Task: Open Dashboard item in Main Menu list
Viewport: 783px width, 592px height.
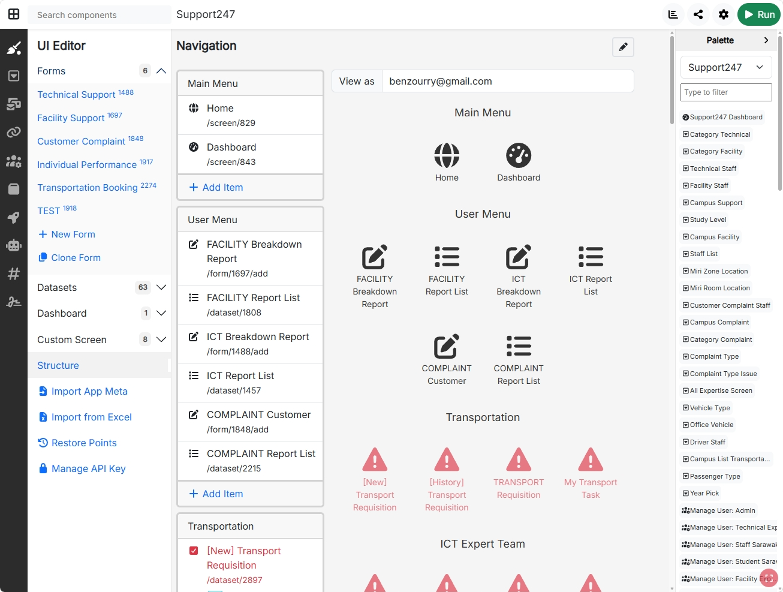Action: click(x=251, y=154)
